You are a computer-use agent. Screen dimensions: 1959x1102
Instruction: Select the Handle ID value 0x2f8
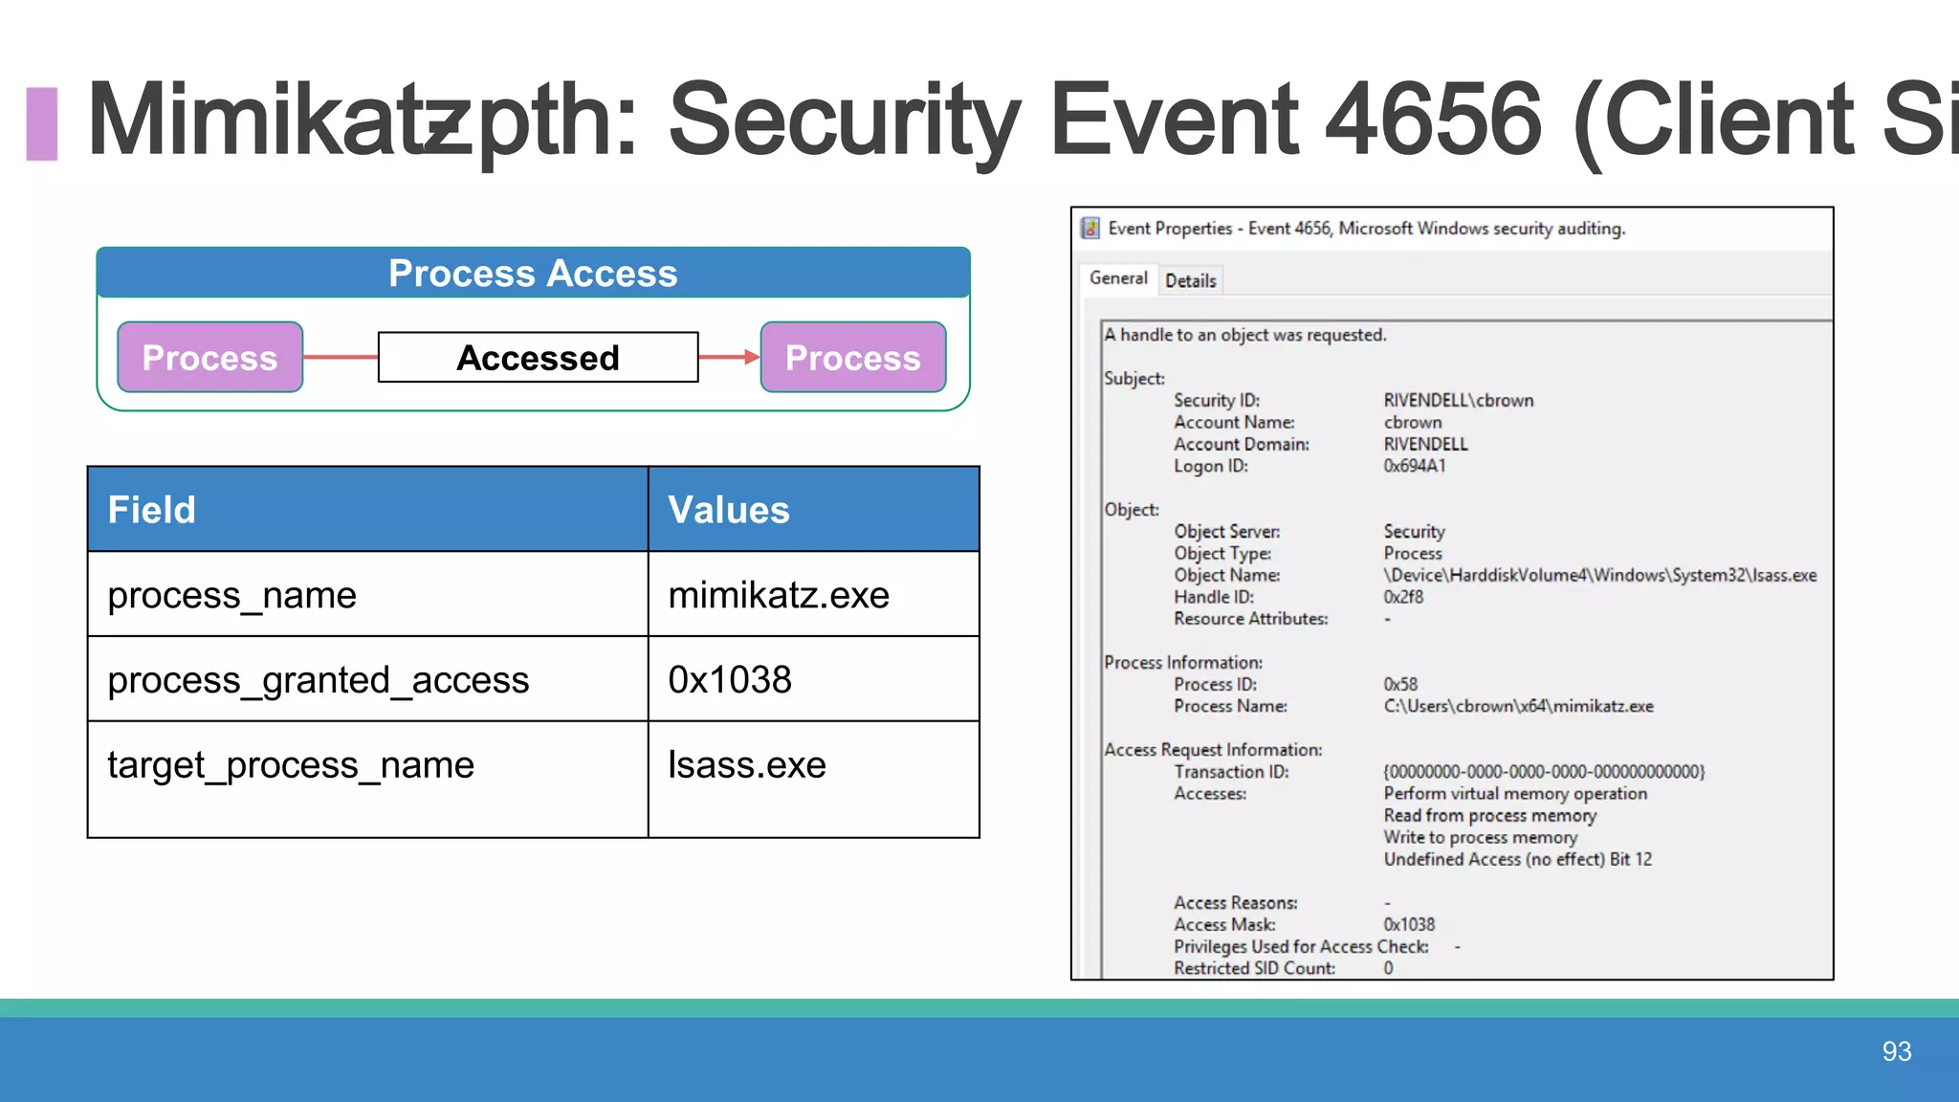click(x=1403, y=597)
